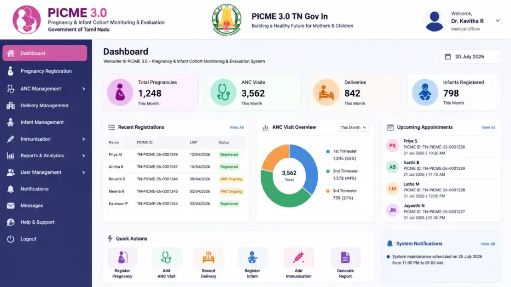Click the Deliveries bed card icon
Image resolution: width=511 pixels, height=287 pixels.
[326, 92]
